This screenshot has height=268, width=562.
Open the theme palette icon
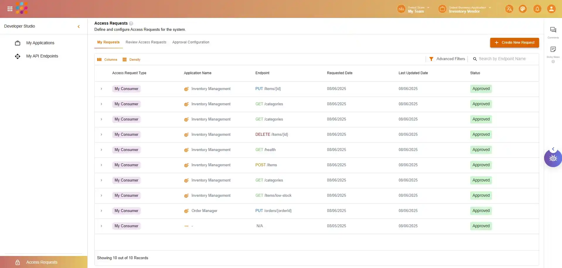(x=522, y=9)
